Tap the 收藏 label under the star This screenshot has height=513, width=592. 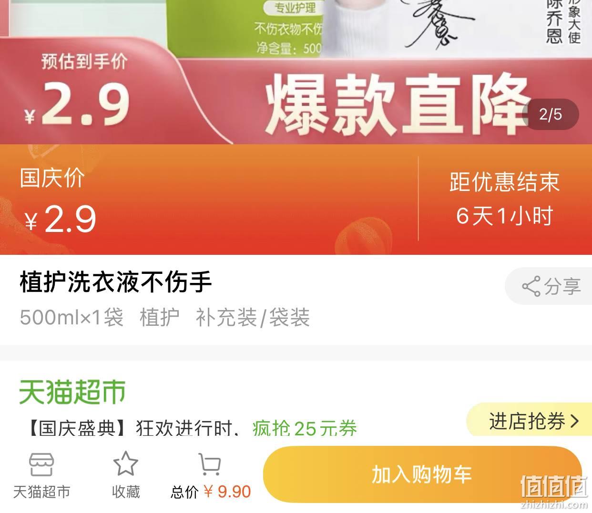click(126, 492)
